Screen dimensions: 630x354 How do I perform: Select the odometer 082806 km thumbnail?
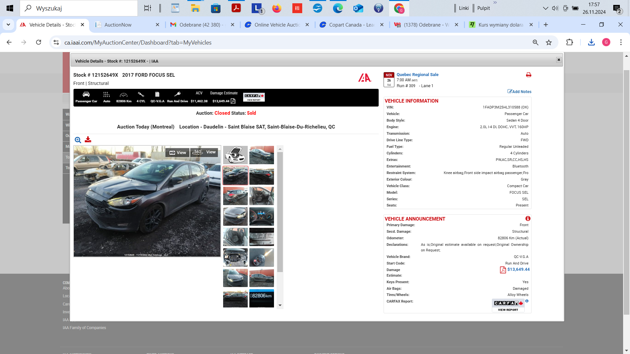[x=262, y=298]
